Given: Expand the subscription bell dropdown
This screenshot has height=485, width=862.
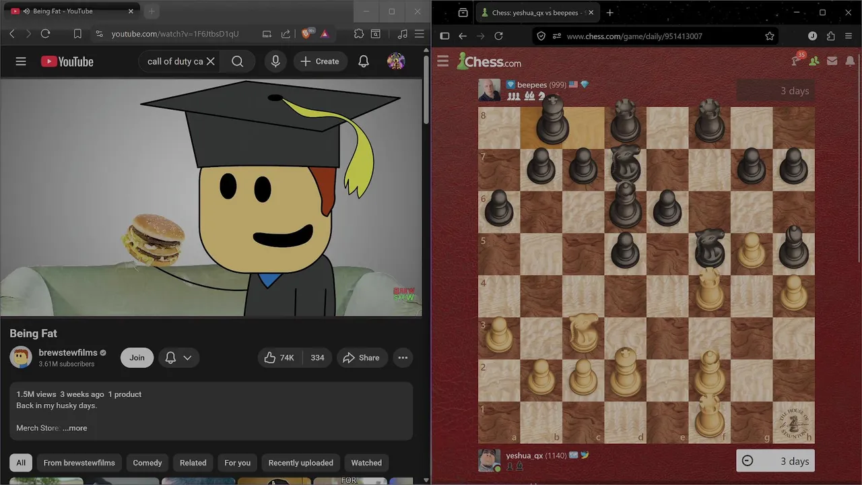Looking at the screenshot, I should [178, 358].
